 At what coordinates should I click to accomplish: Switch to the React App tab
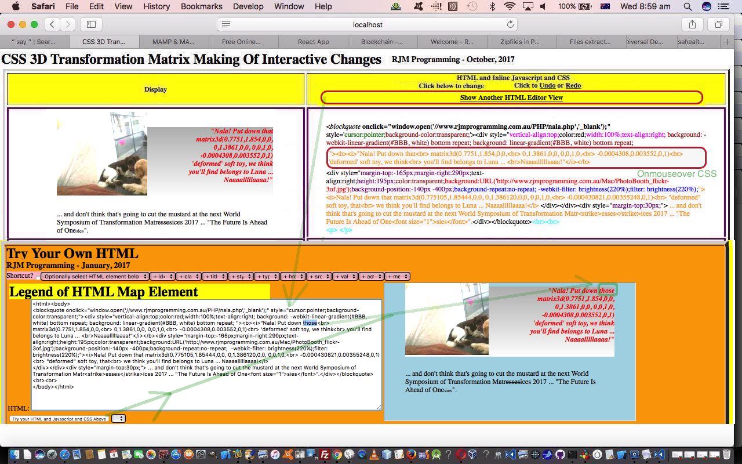pyautogui.click(x=314, y=42)
